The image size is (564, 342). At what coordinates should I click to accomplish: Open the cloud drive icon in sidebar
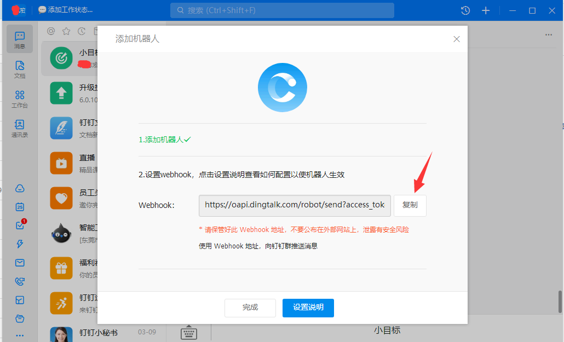[x=20, y=189]
